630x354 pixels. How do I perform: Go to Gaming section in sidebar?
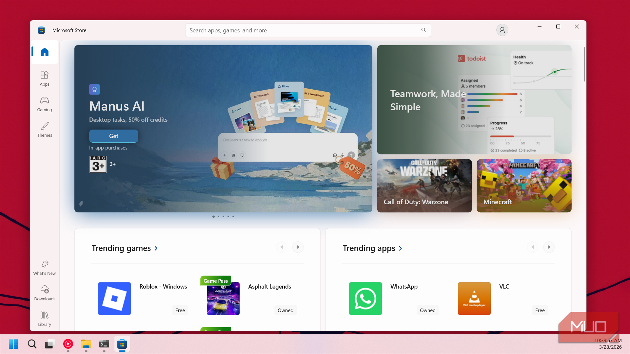45,104
